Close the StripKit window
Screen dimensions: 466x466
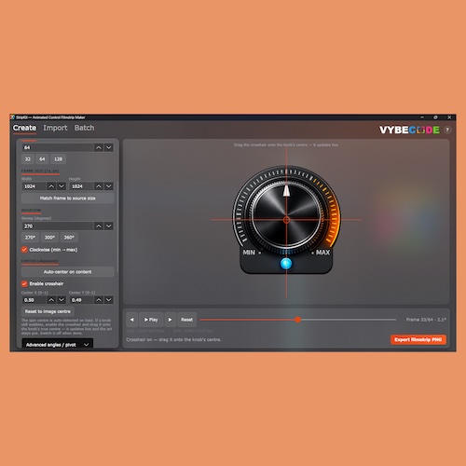pyautogui.click(x=449, y=117)
